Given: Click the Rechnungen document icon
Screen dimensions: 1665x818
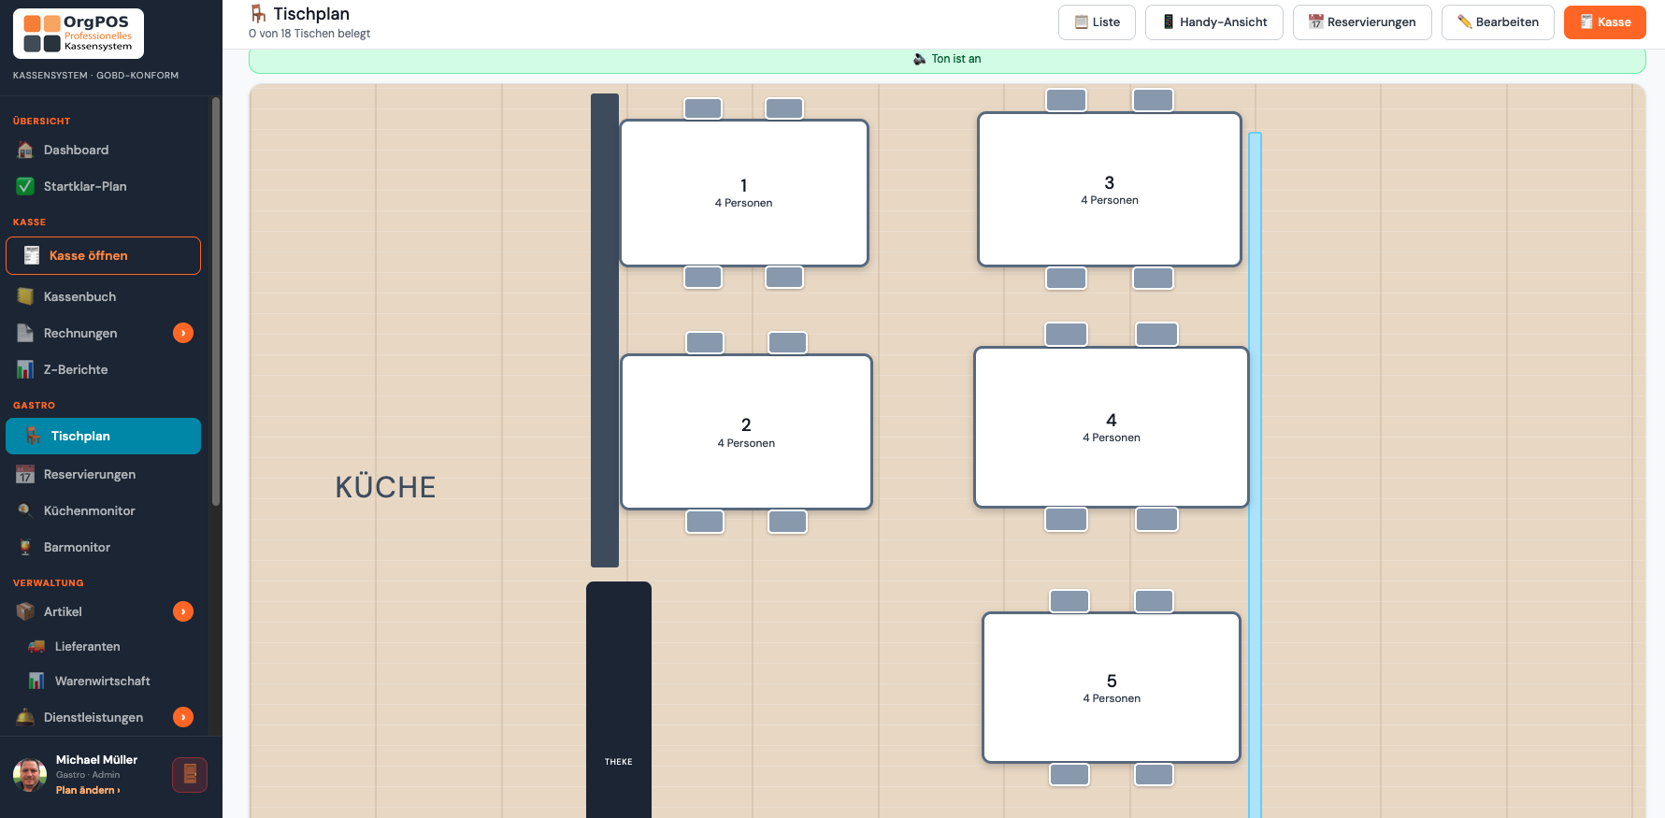Looking at the screenshot, I should (x=25, y=333).
